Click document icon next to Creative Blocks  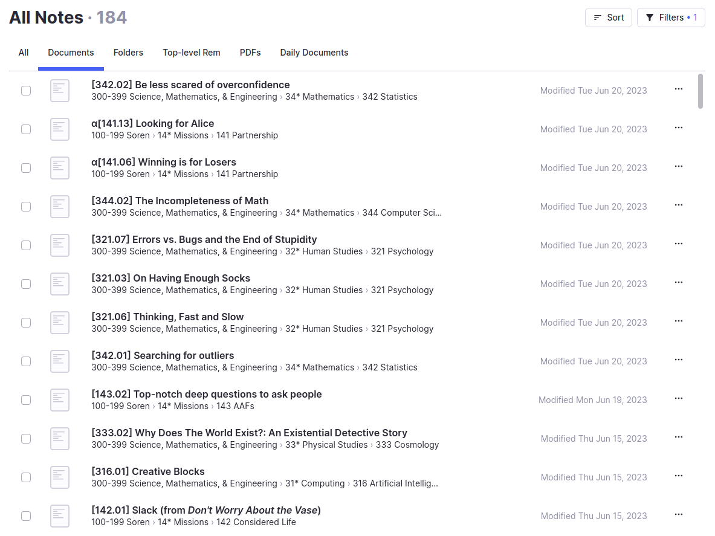[60, 477]
